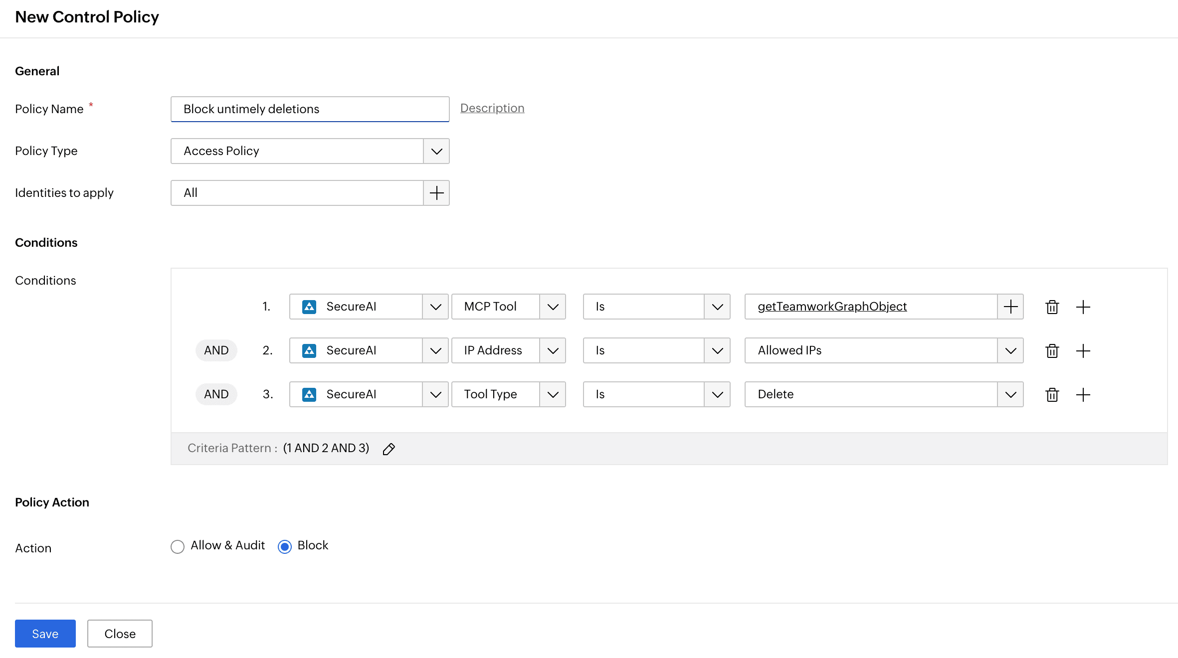Click the getTeamworkGraphObject value
Screen dimensions: 1178x658
pos(832,307)
